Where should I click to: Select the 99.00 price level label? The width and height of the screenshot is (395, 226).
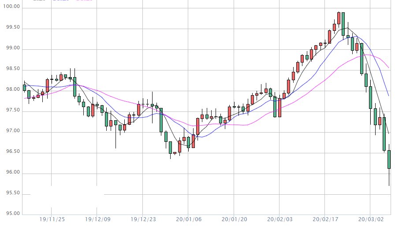coord(12,48)
